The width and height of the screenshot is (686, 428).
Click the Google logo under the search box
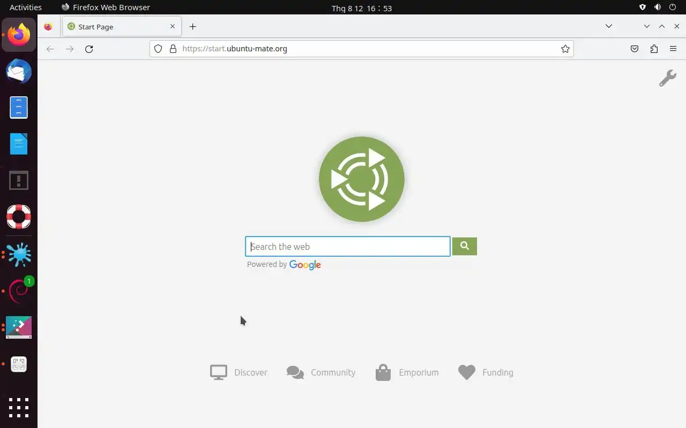[x=305, y=265]
